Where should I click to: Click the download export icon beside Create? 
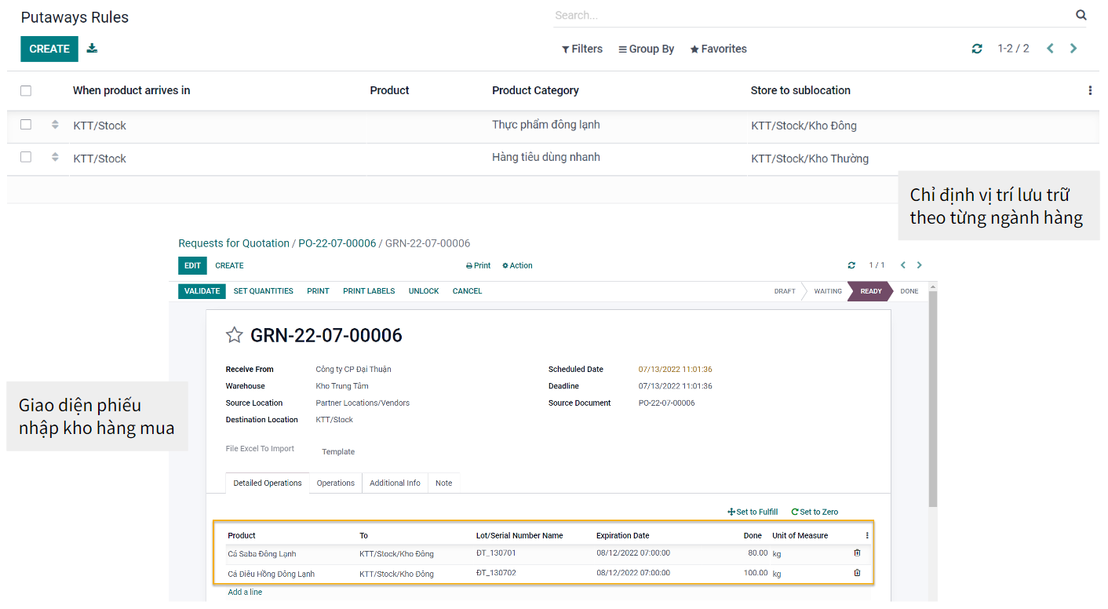coord(92,49)
